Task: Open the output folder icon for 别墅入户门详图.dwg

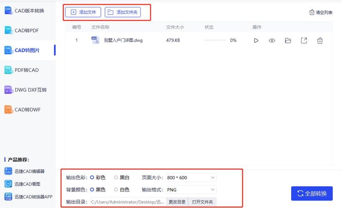Action: pyautogui.click(x=288, y=40)
